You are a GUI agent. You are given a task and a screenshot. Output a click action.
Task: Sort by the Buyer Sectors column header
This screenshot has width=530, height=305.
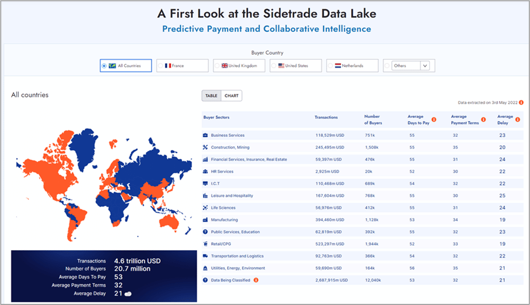pyautogui.click(x=216, y=117)
